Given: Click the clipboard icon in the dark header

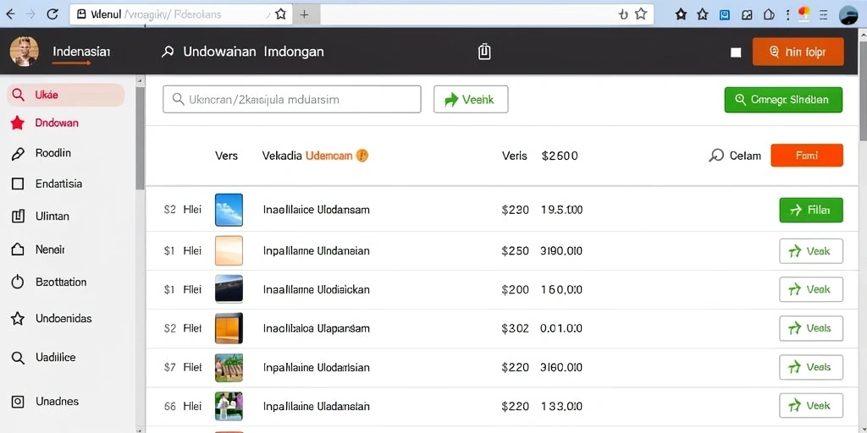Looking at the screenshot, I should (483, 52).
